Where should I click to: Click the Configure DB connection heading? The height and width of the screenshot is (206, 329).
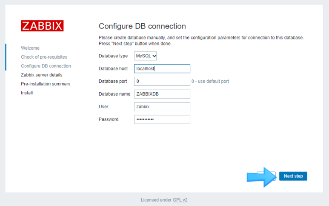tap(142, 26)
